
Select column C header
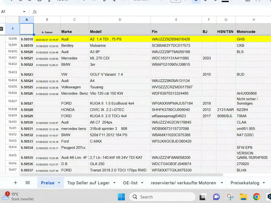click(75, 20)
